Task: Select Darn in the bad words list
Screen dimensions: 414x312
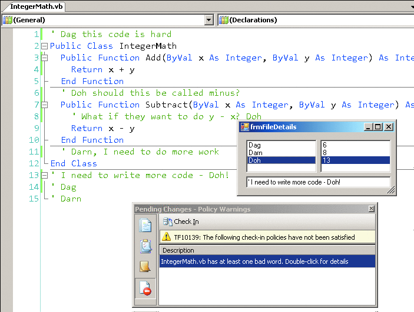Action: (281, 153)
